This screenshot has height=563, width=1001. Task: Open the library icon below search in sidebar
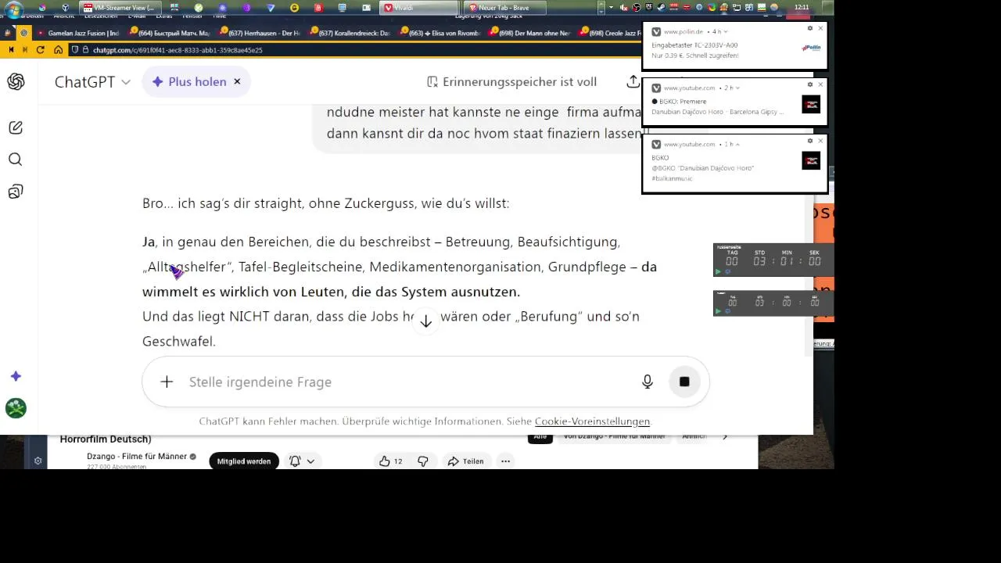pos(16,192)
